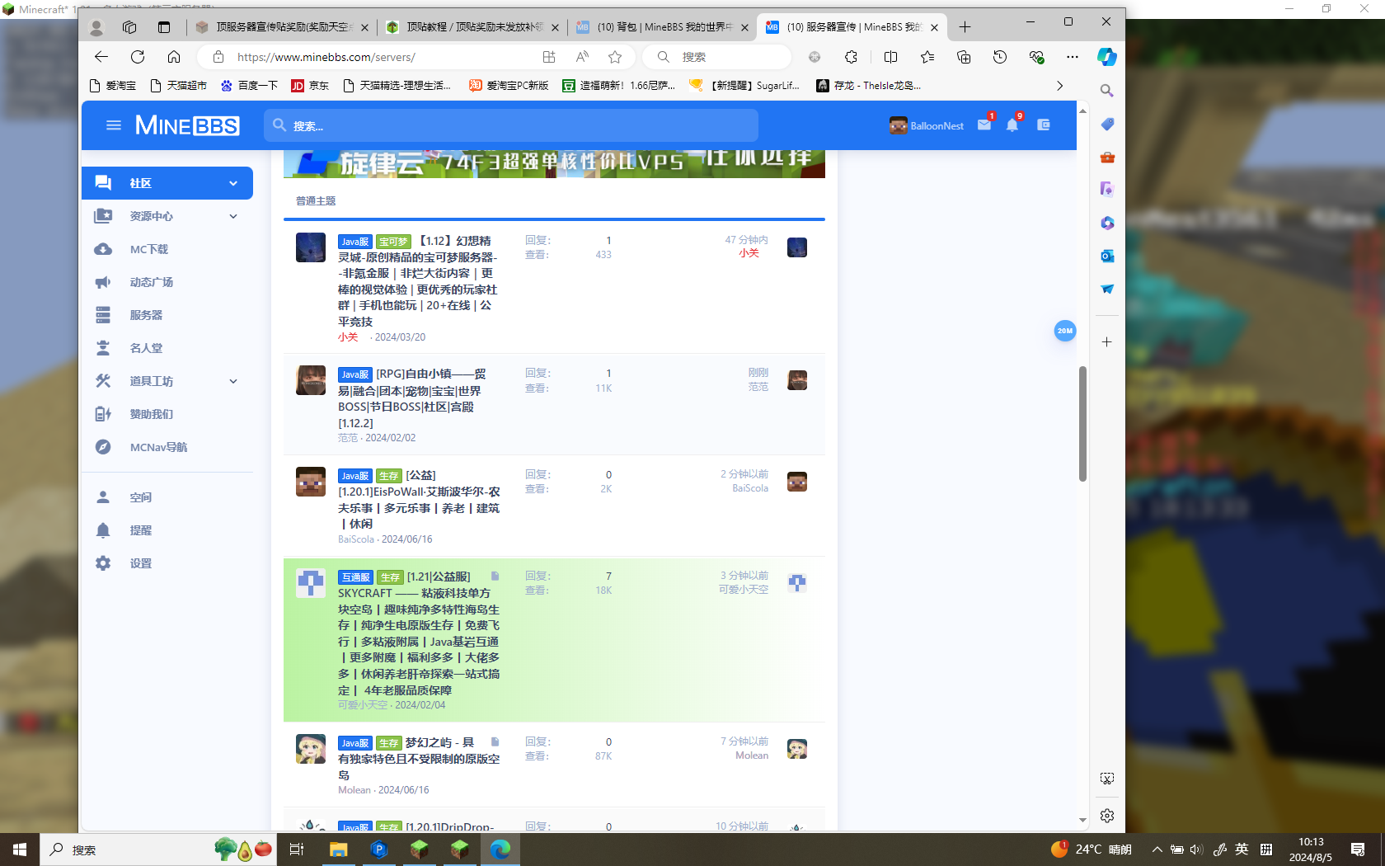Image resolution: width=1385 pixels, height=866 pixels.
Task: Click 互通服 tag on SKYCRAFT thread
Action: (x=356, y=577)
